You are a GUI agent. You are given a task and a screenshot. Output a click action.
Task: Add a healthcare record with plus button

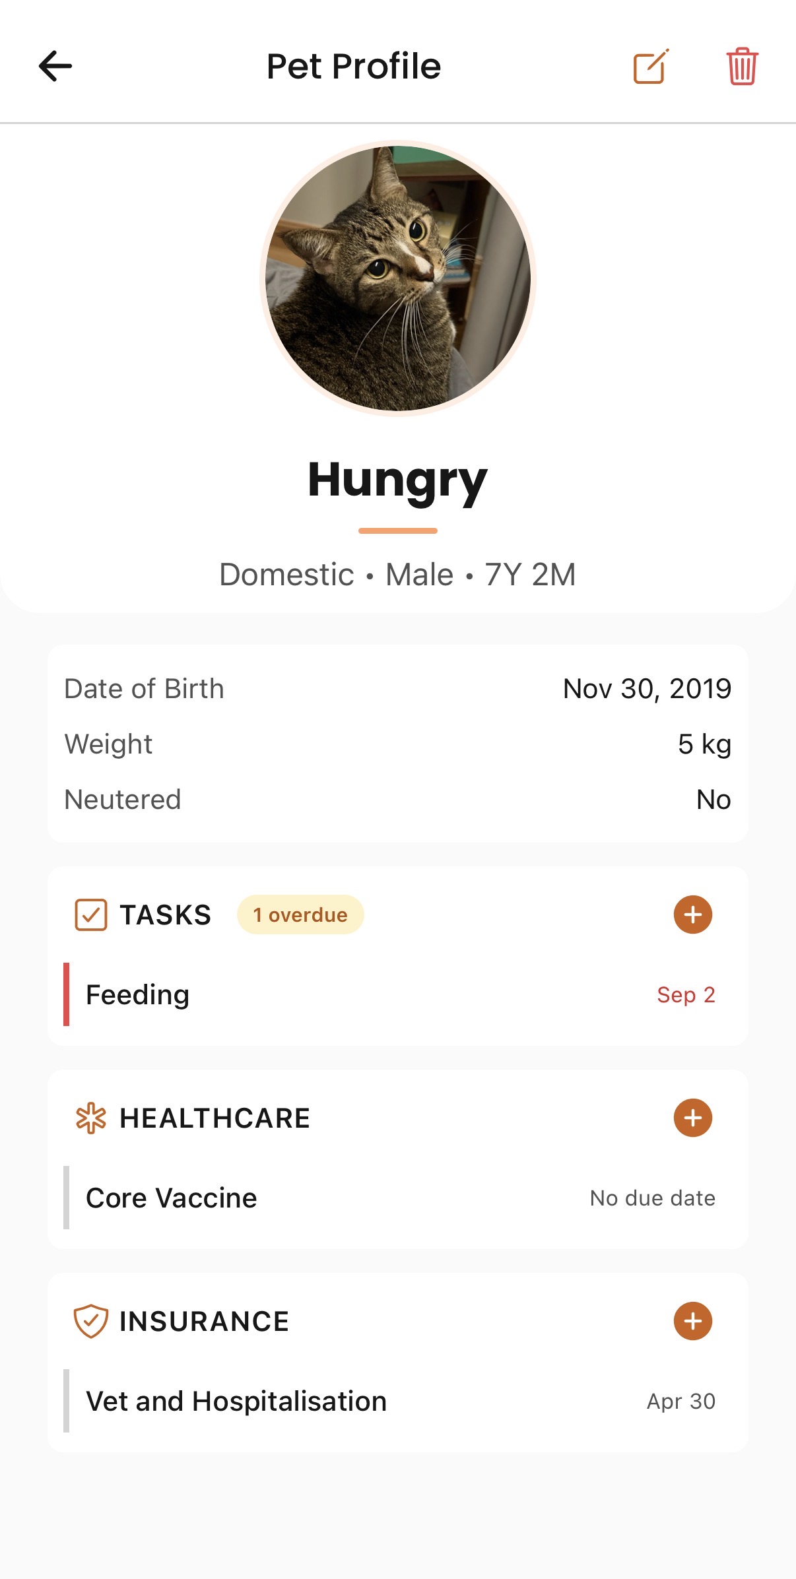(692, 1118)
